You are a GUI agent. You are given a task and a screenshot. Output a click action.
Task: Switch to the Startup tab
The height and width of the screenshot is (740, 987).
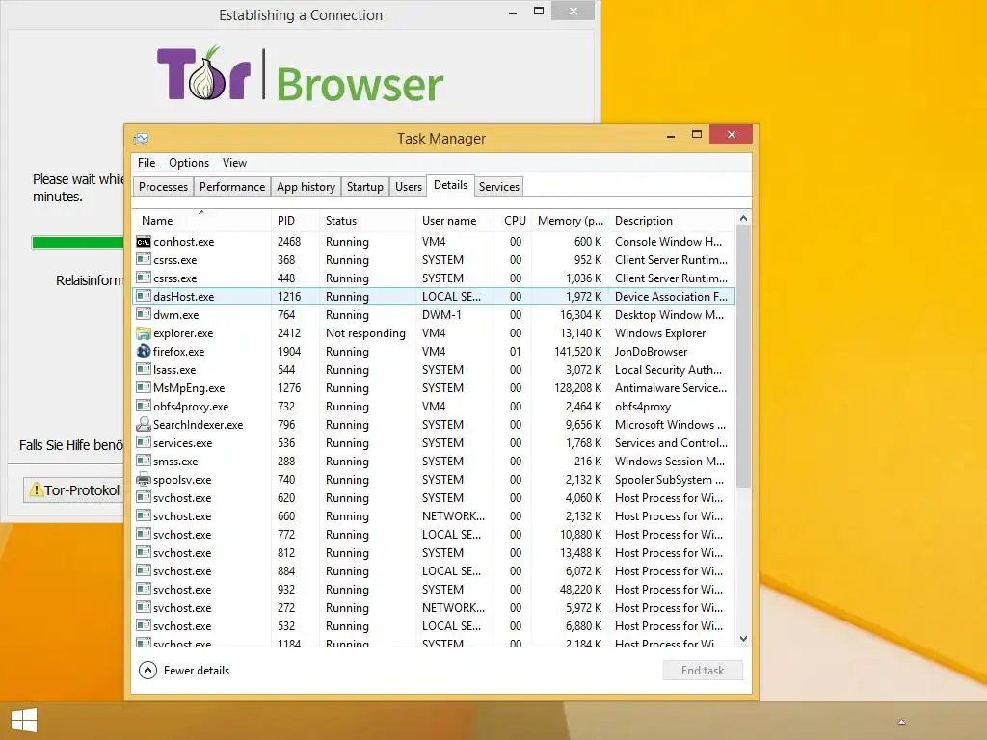[365, 187]
